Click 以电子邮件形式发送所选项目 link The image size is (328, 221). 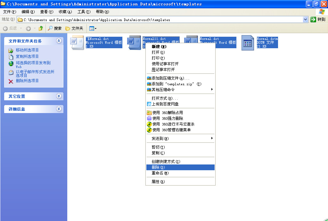[35, 73]
